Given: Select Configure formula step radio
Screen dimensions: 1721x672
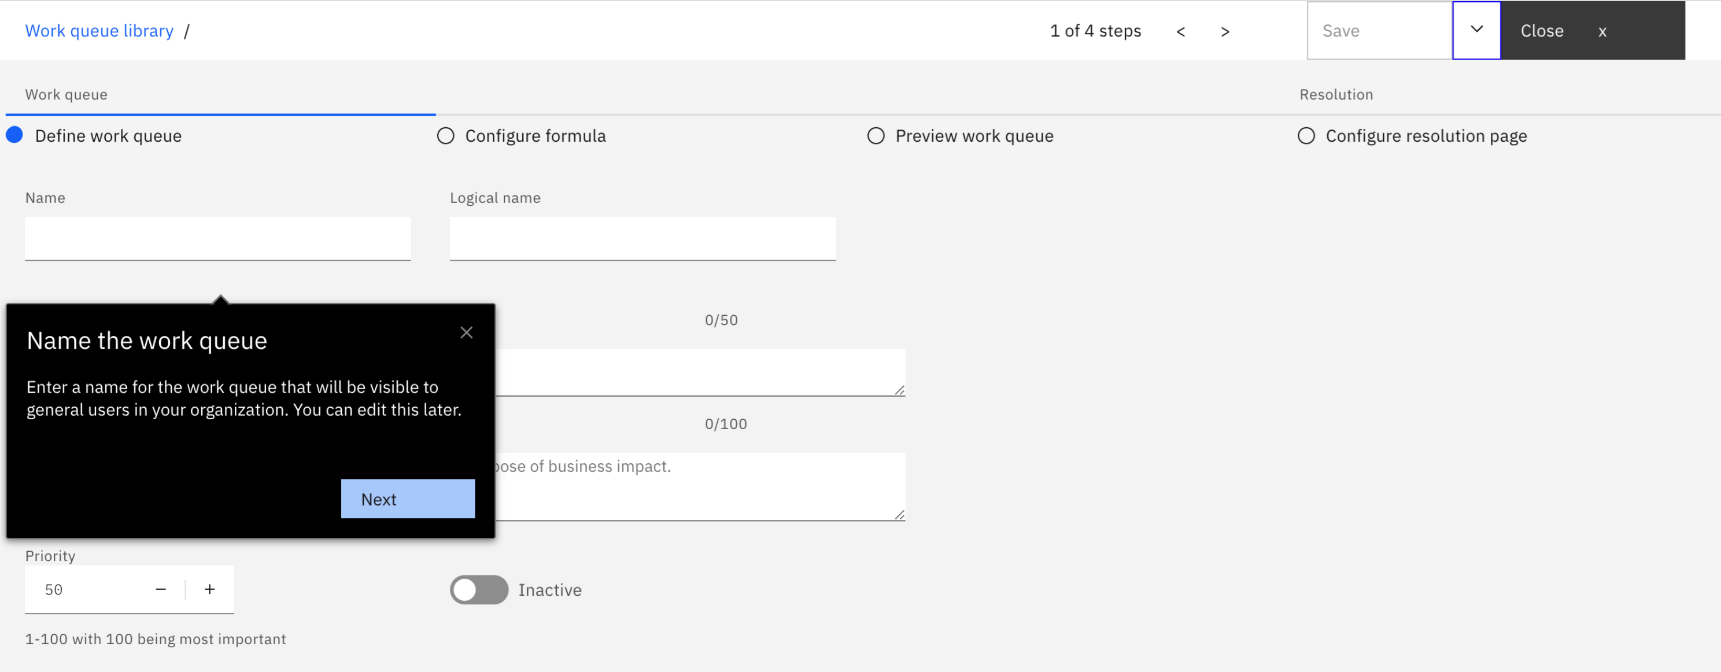Looking at the screenshot, I should [x=446, y=135].
